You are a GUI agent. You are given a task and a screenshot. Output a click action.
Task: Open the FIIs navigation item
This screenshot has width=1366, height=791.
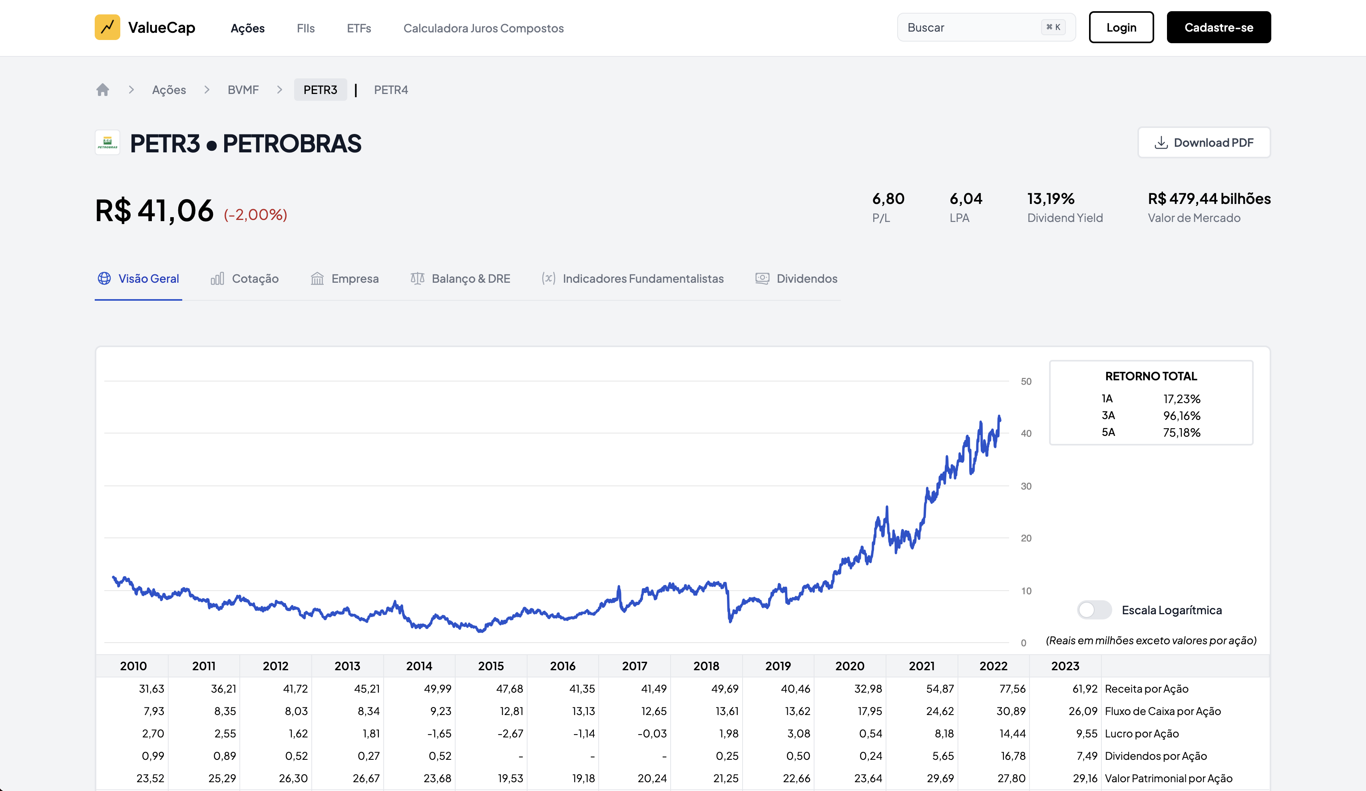tap(306, 28)
